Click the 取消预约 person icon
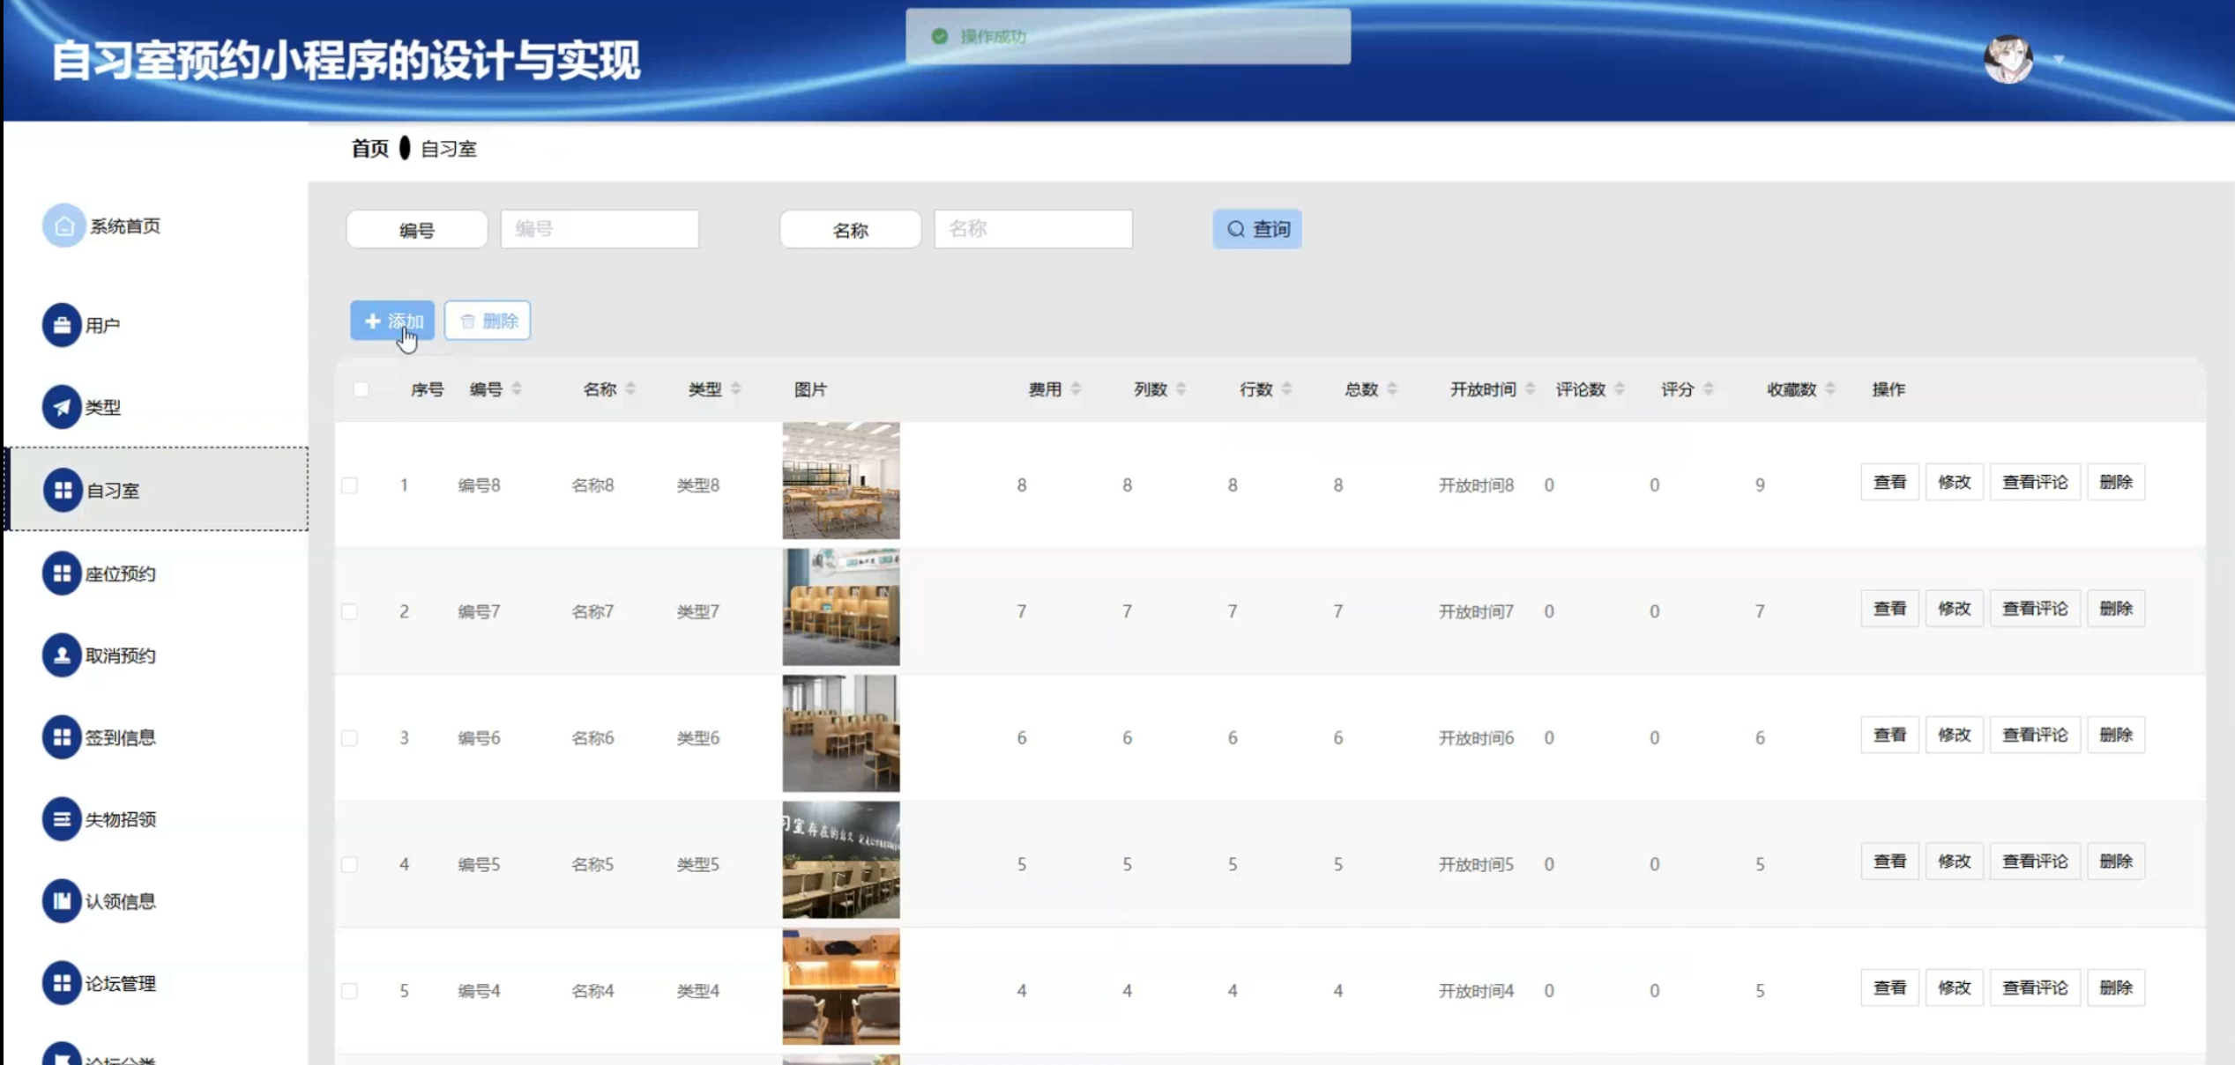Image resolution: width=2235 pixels, height=1065 pixels. 62,655
